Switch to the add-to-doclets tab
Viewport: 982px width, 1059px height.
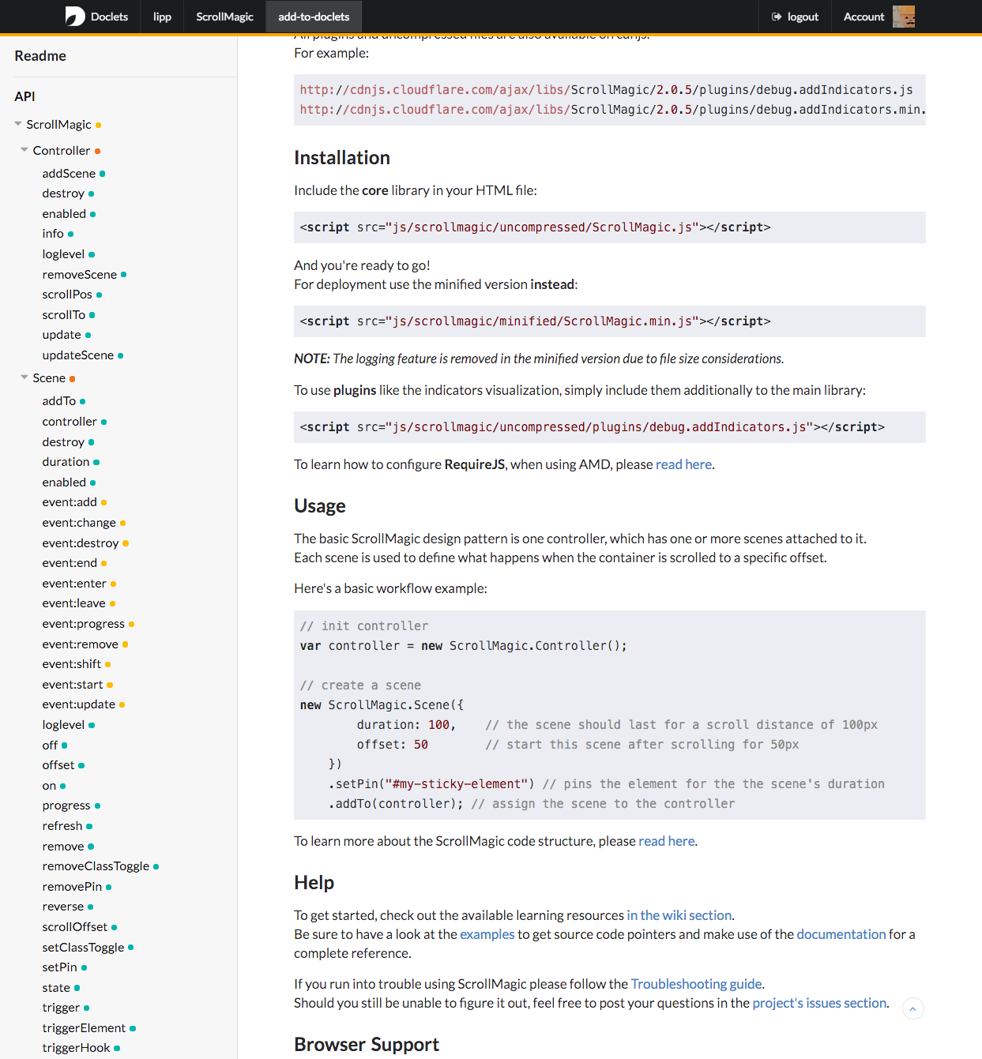pyautogui.click(x=314, y=17)
